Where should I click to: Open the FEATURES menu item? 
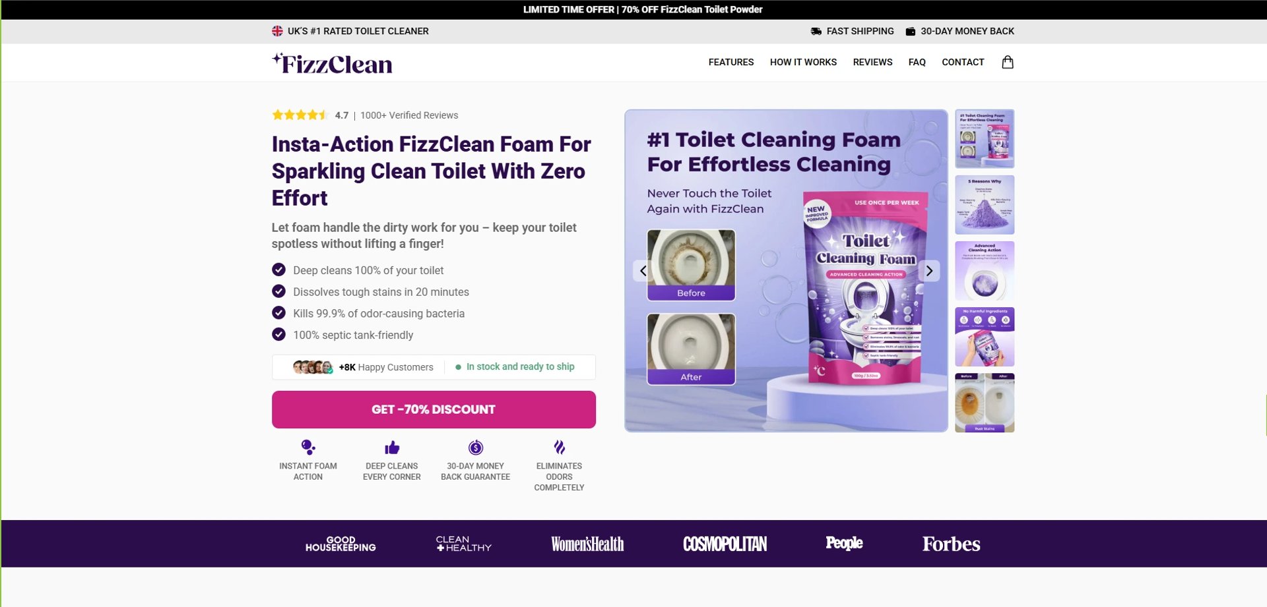[731, 62]
